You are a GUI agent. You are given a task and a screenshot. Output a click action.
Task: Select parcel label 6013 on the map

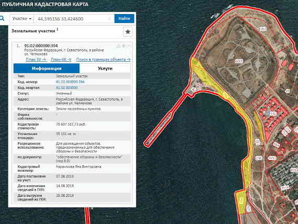[x=239, y=61]
